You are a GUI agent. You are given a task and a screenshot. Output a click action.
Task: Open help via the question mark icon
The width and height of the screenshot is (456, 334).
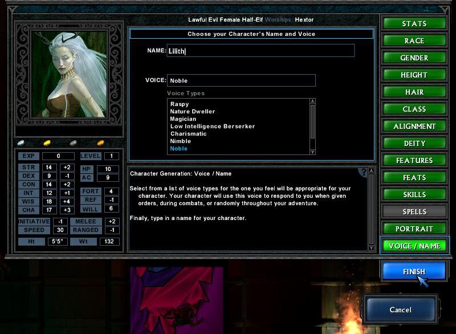[x=363, y=172]
